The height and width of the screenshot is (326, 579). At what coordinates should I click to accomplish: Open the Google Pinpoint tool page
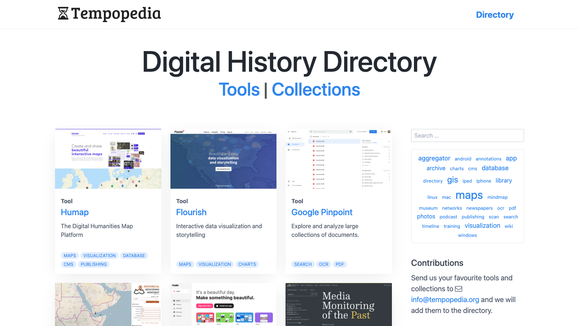(x=322, y=212)
